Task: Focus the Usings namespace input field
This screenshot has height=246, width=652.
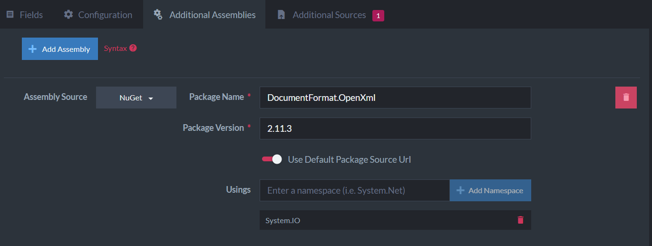Action: 355,190
